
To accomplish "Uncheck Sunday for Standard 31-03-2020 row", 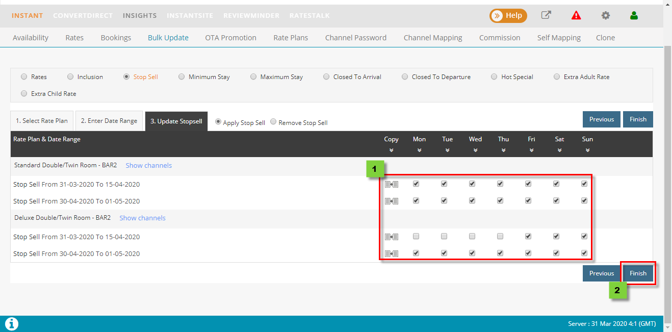I will coord(584,184).
